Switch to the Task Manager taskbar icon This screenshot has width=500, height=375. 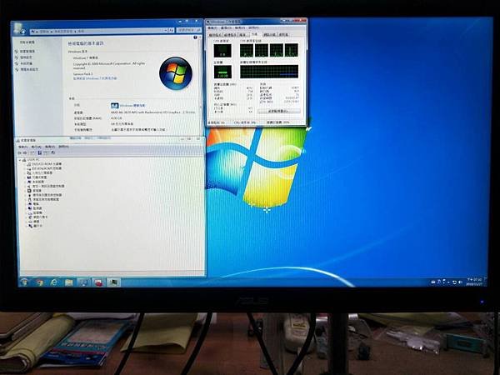click(x=113, y=282)
